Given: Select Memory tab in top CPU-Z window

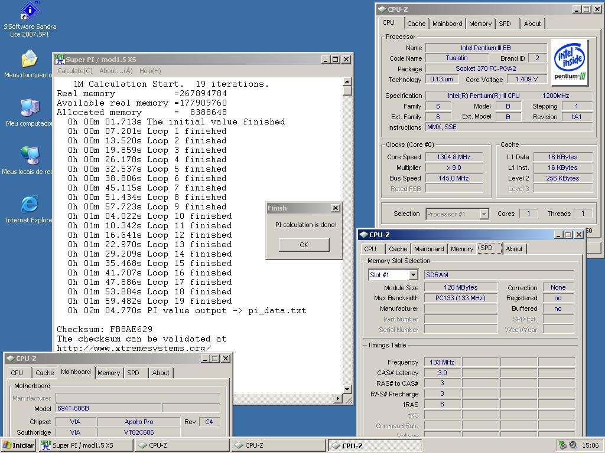Looking at the screenshot, I should pos(480,24).
